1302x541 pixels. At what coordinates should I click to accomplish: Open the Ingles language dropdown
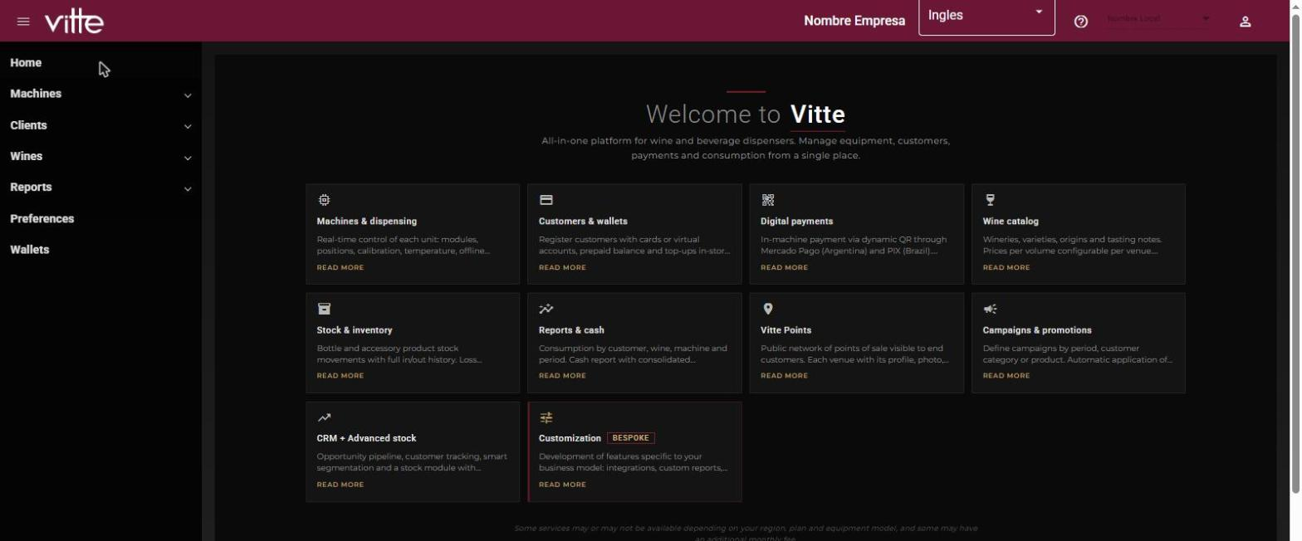986,17
